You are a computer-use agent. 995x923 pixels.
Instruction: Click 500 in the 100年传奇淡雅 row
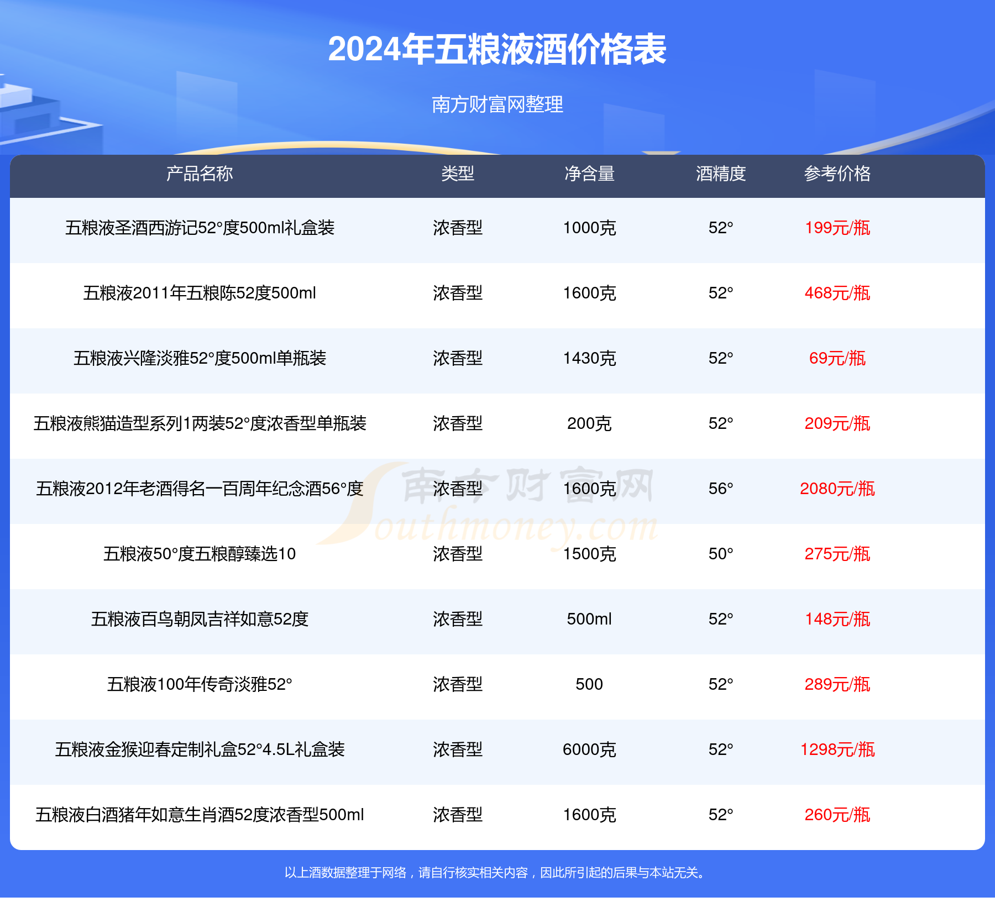(x=589, y=684)
